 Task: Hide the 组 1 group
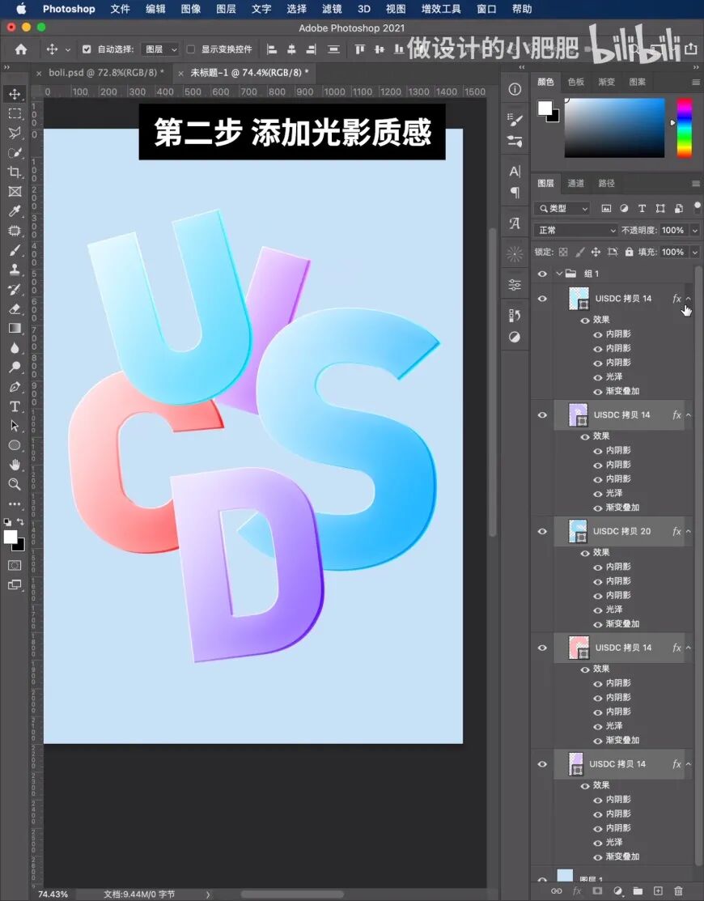tap(542, 274)
